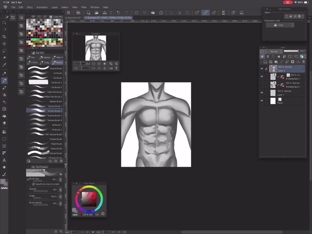The width and height of the screenshot is (312, 234).
Task: Select the Eraser tool in toolbar
Action: pos(4,123)
